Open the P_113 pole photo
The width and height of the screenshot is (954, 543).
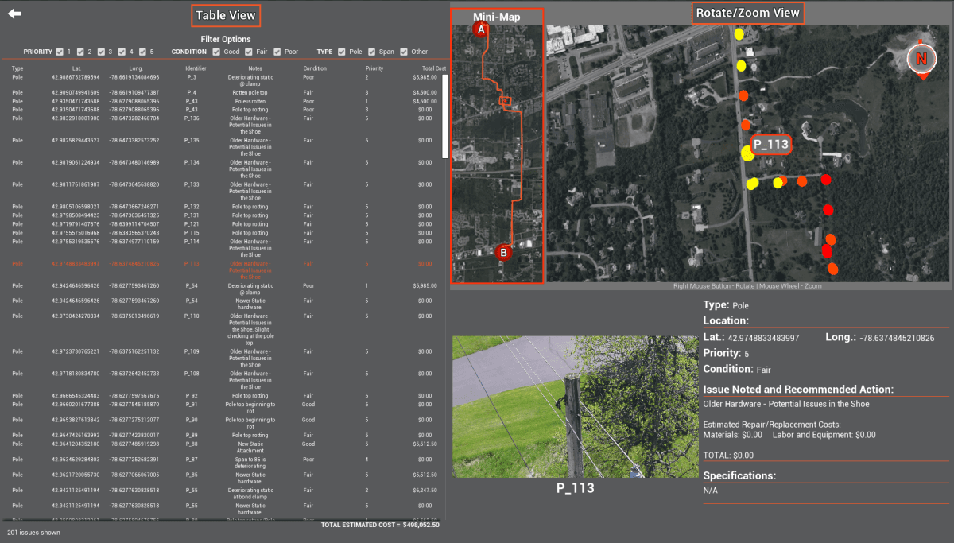click(x=575, y=406)
